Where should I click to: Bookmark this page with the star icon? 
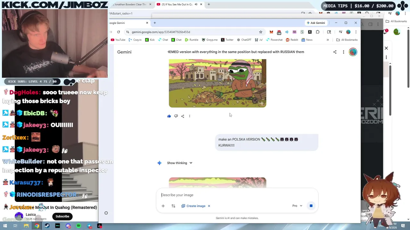[x=261, y=32]
